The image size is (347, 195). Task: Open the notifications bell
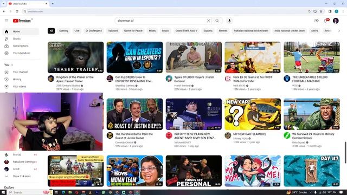click(x=326, y=21)
